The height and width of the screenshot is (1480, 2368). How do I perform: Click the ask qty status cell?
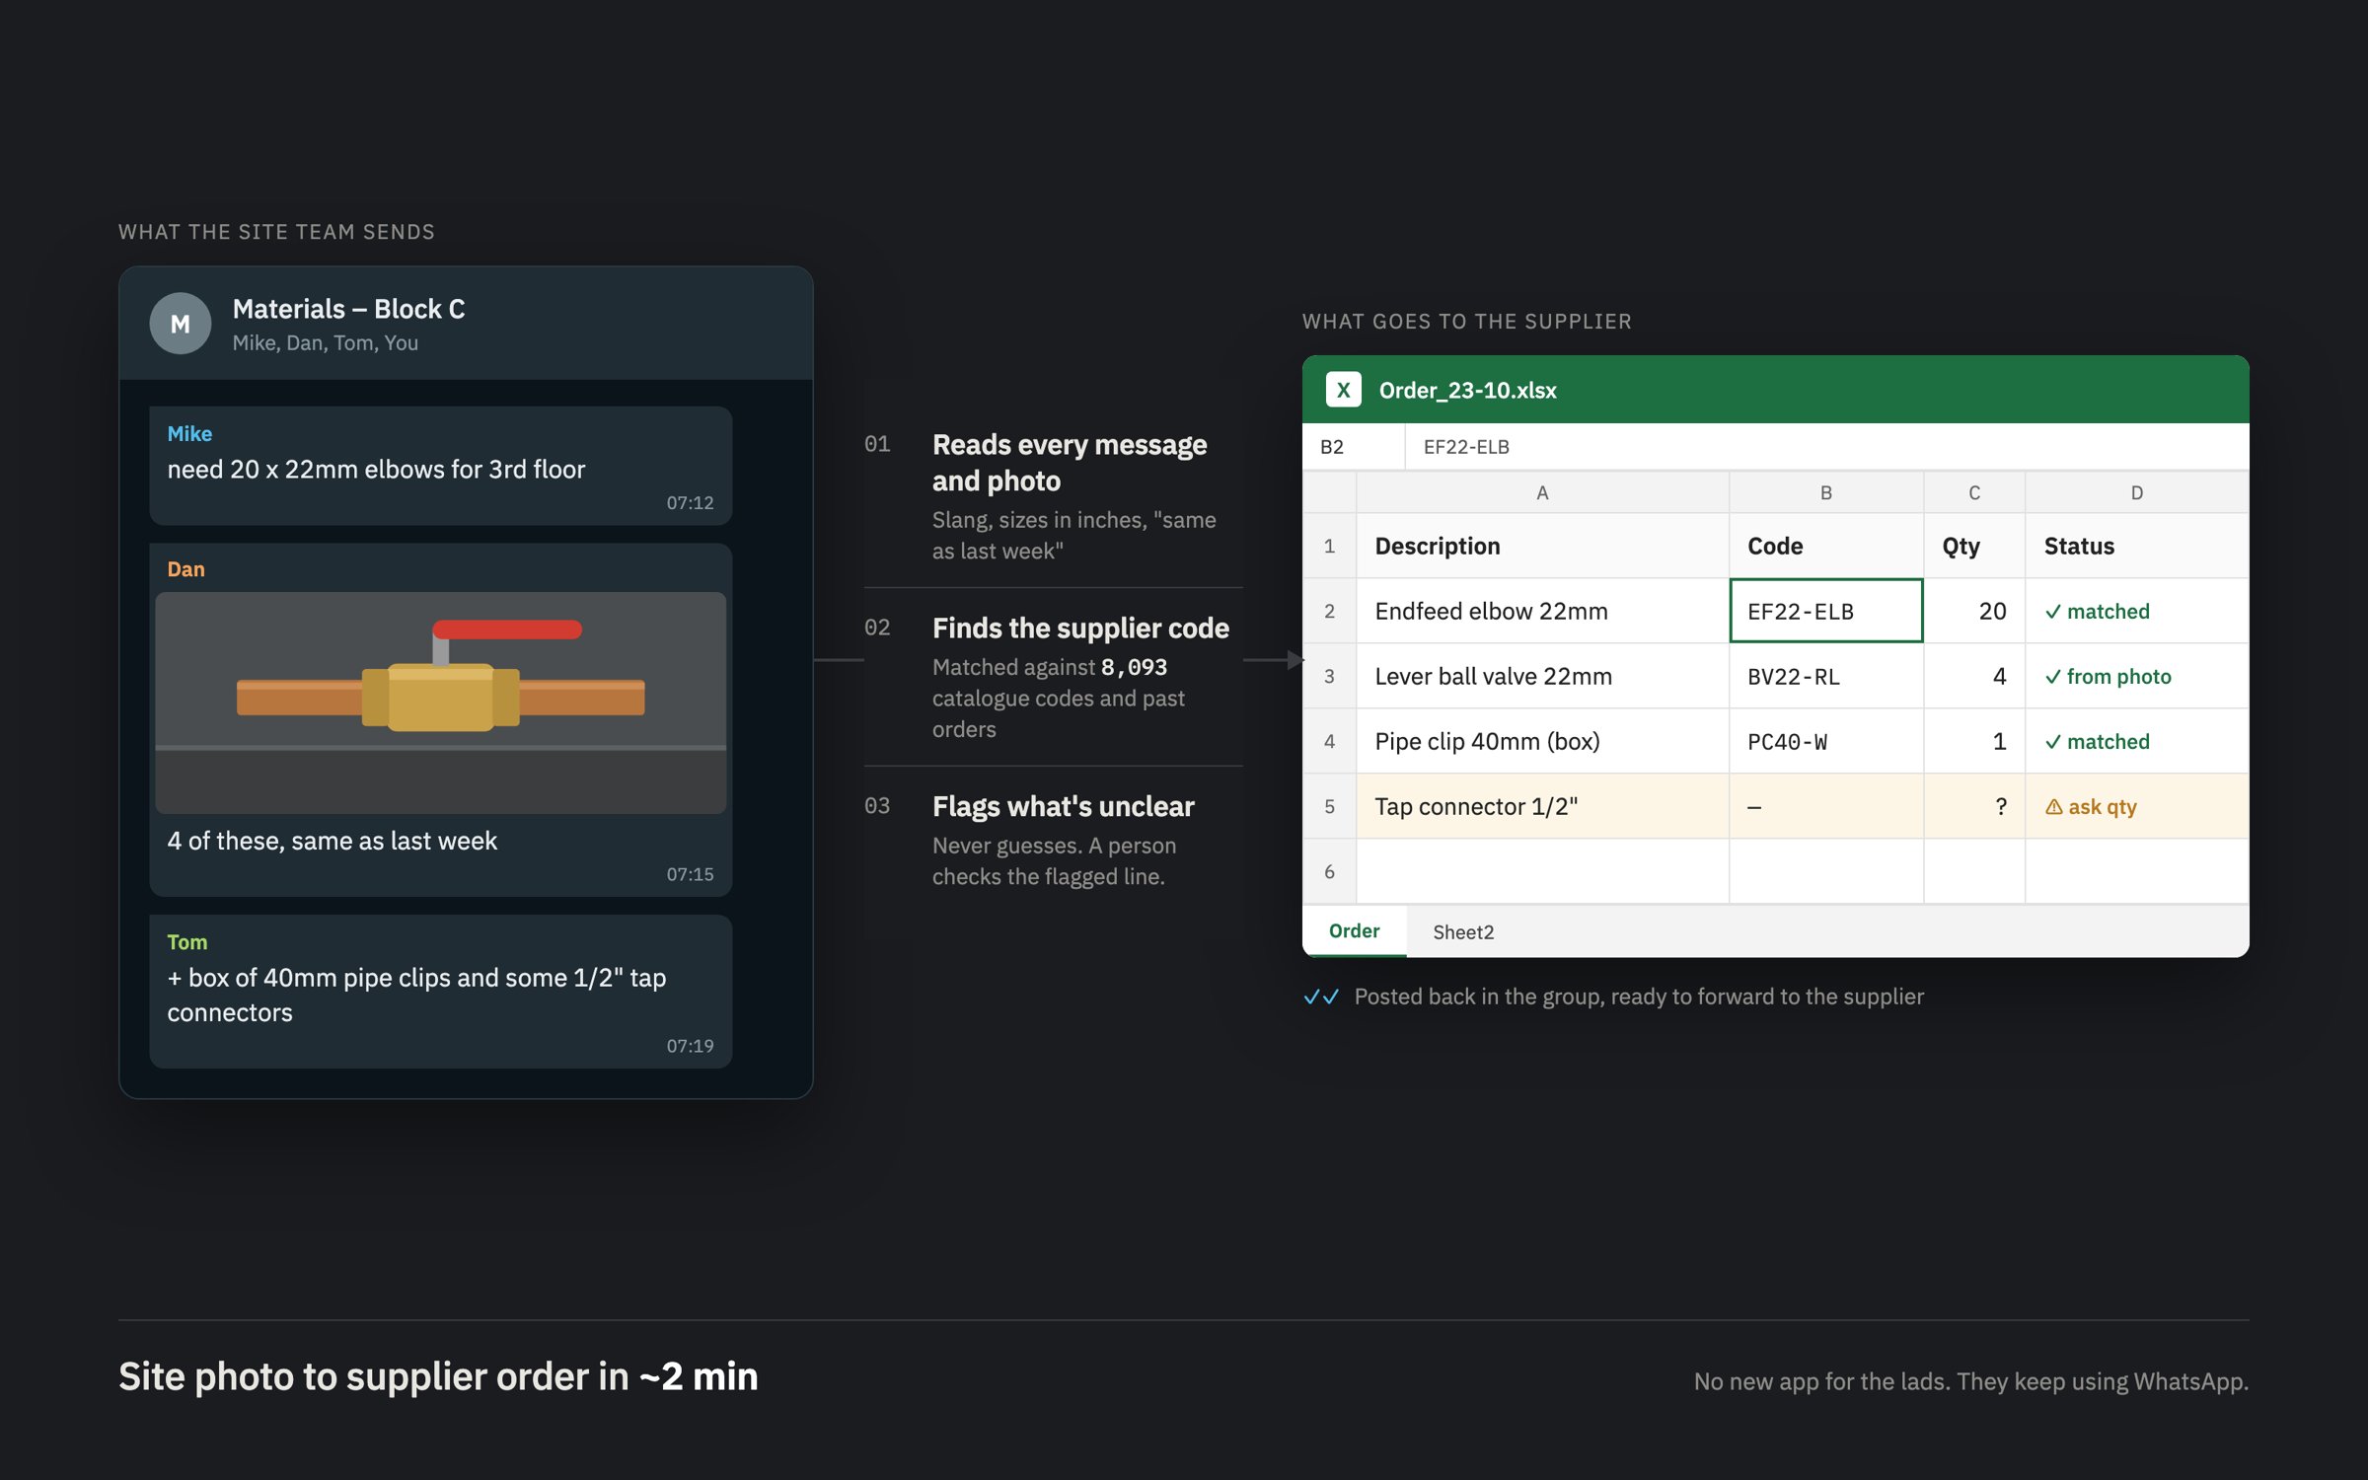(x=2136, y=806)
